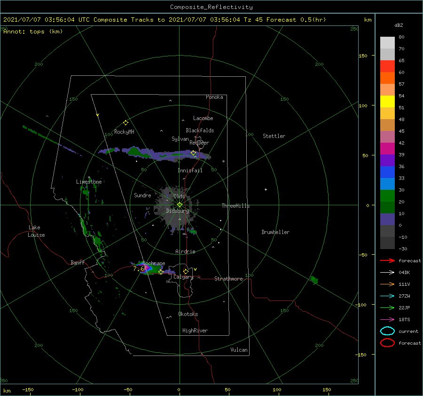
Task: Click the white asterisk marker east of RedDeer
Action: (x=223, y=162)
